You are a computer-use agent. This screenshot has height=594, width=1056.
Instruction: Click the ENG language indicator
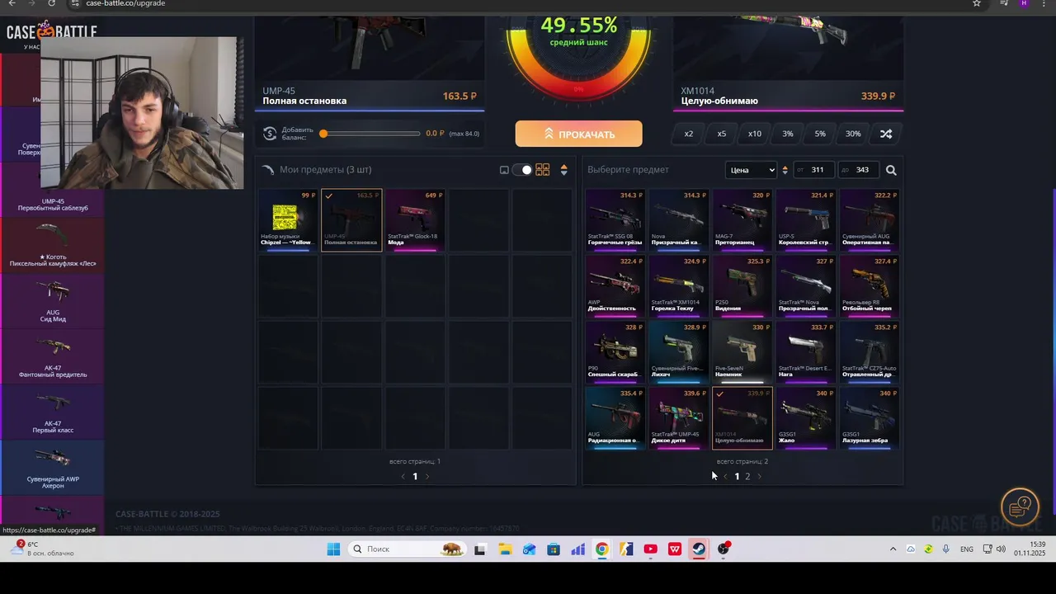pos(967,549)
